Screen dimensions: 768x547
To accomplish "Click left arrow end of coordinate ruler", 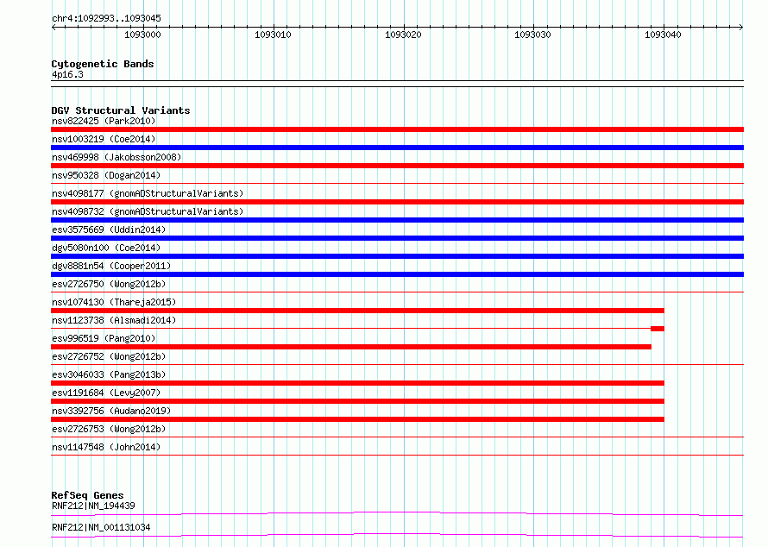I will (x=54, y=28).
